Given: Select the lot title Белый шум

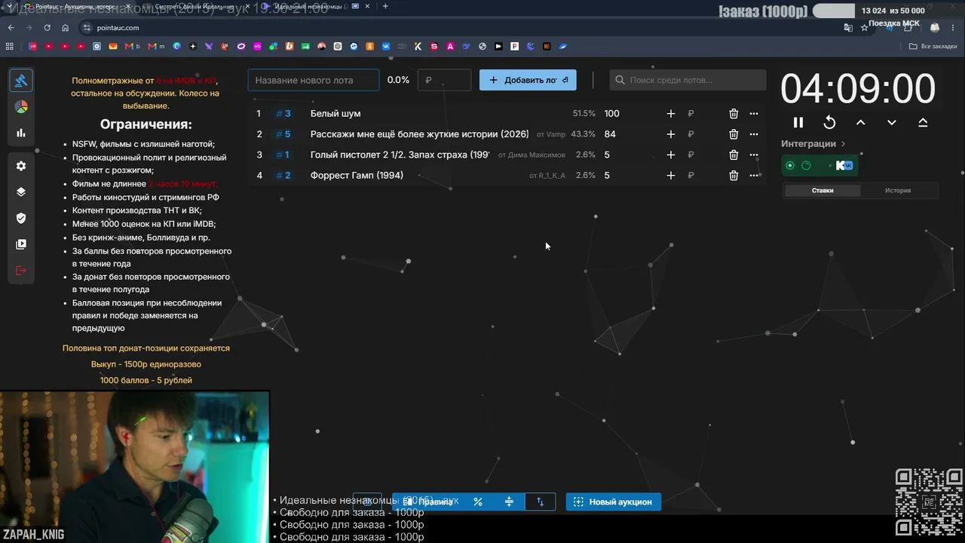Looking at the screenshot, I should (335, 114).
